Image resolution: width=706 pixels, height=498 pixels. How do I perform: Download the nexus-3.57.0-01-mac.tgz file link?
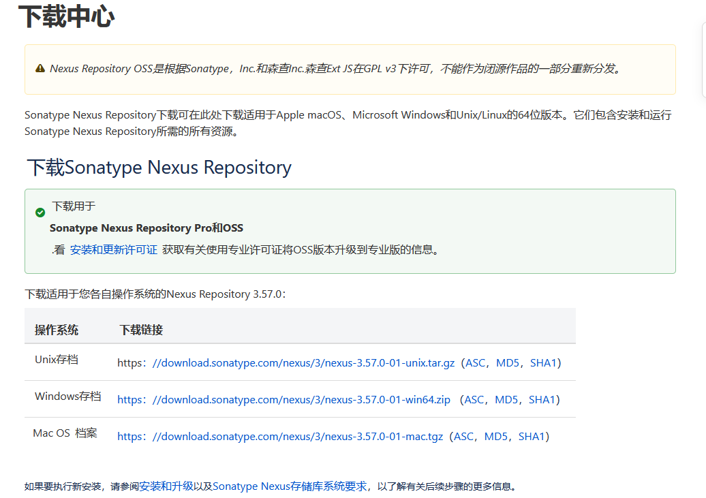[280, 437]
